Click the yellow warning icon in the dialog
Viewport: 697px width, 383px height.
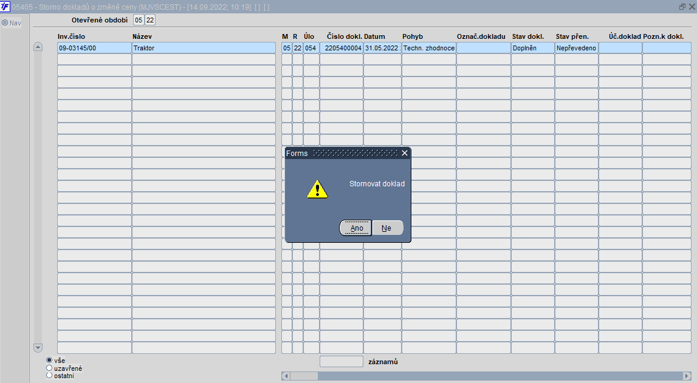click(317, 189)
